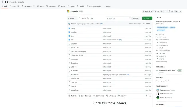Open 'Remove a stale comment' commit message
Image resolution: width=187 pixels, height=107 pixels.
(x=110, y=40)
